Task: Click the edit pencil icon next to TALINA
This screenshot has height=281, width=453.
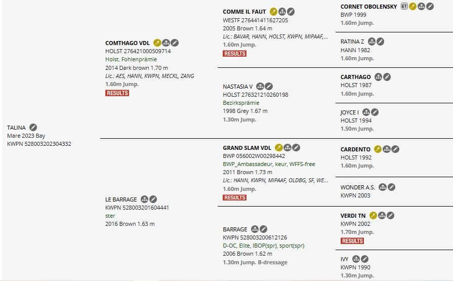Action: 33,127
